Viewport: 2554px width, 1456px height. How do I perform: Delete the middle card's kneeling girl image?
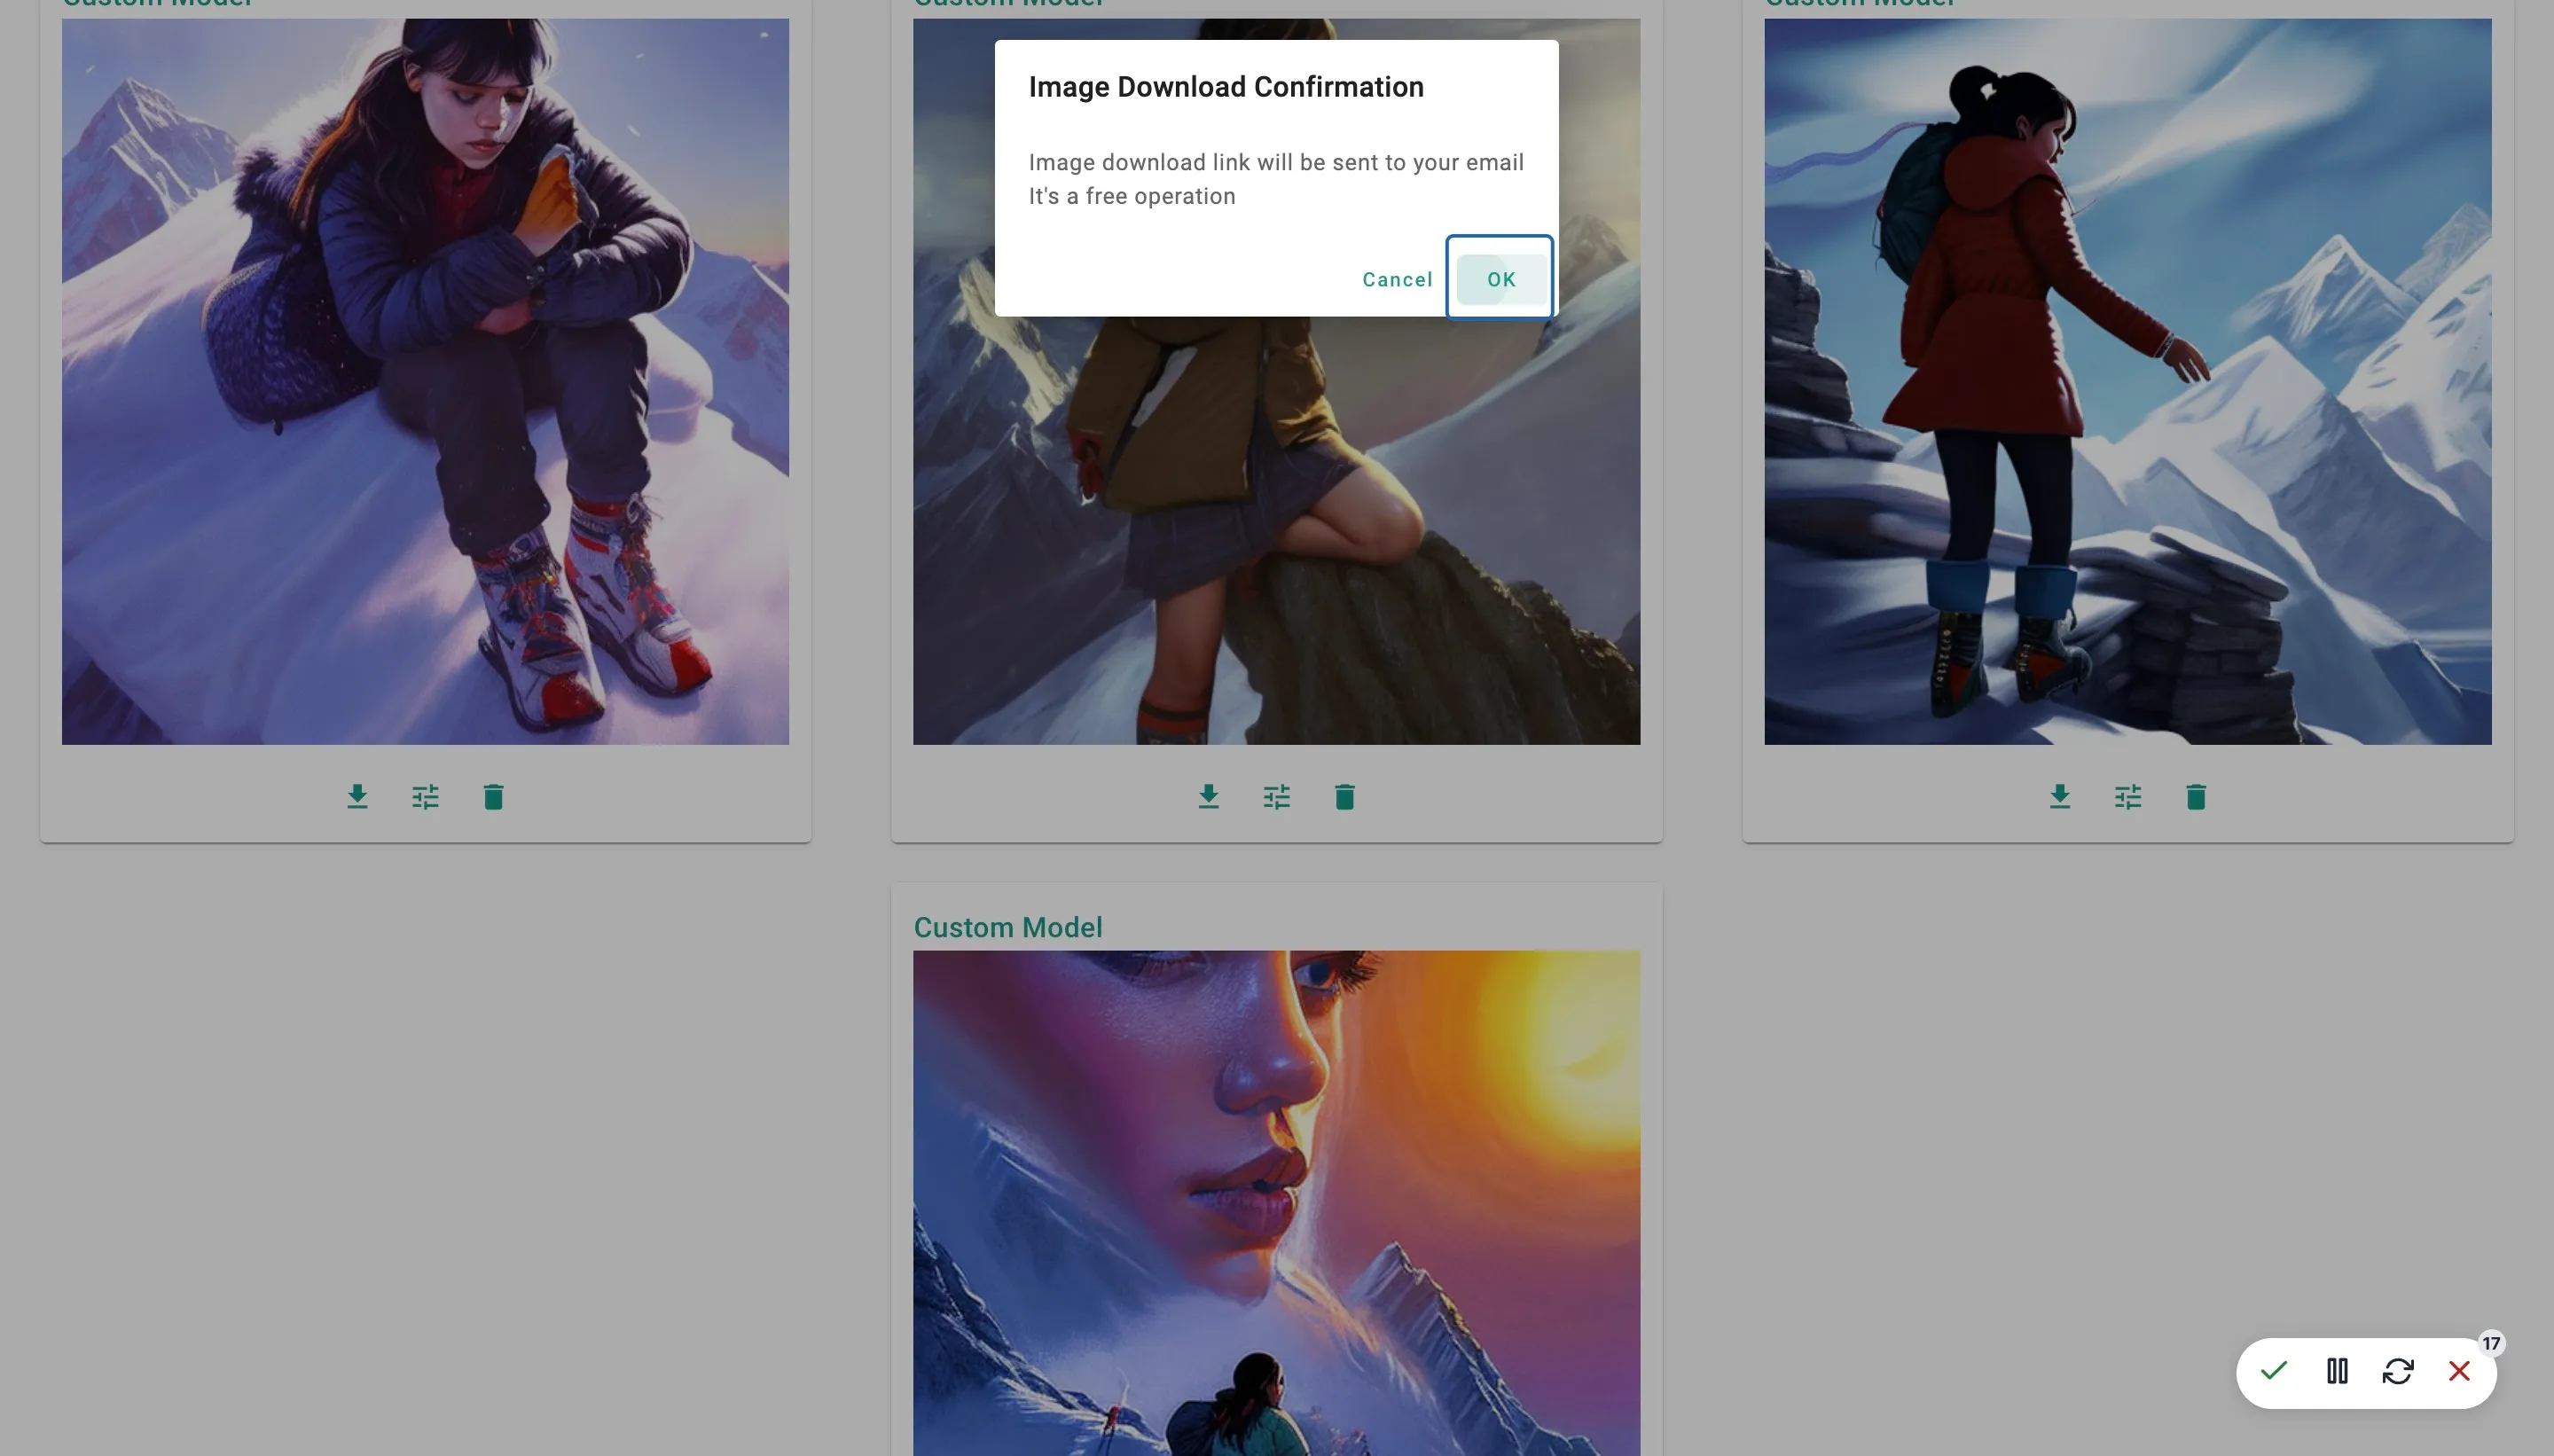tap(1344, 797)
